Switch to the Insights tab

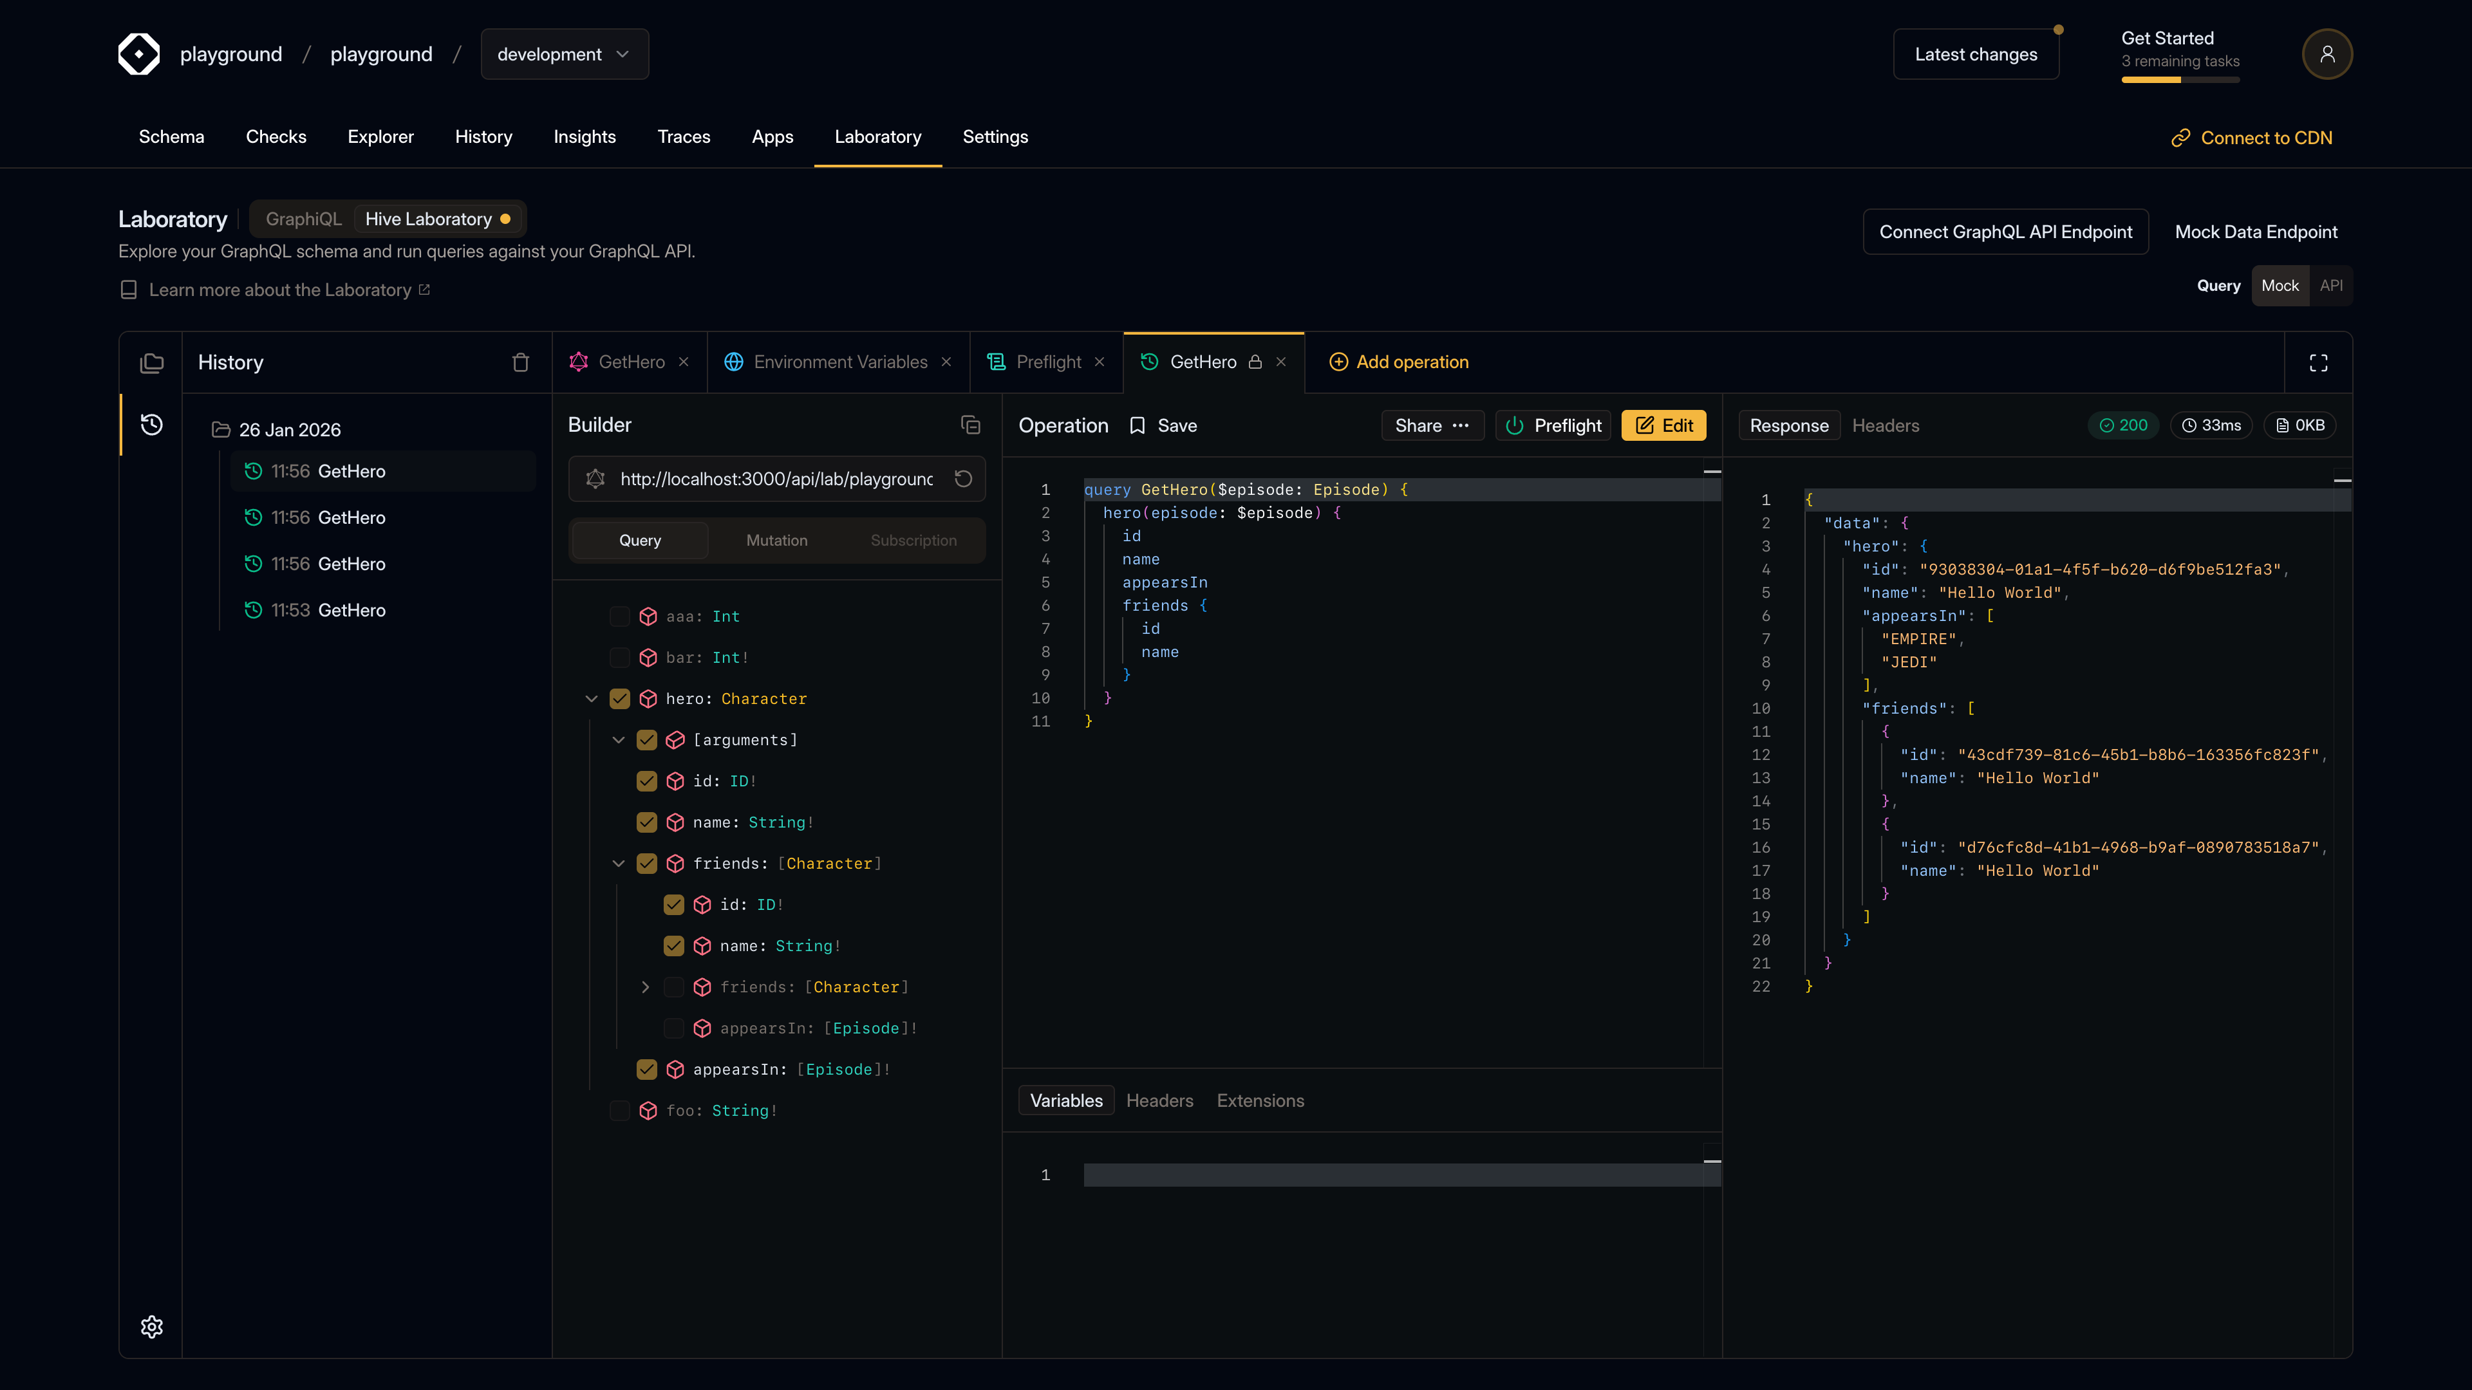point(585,137)
